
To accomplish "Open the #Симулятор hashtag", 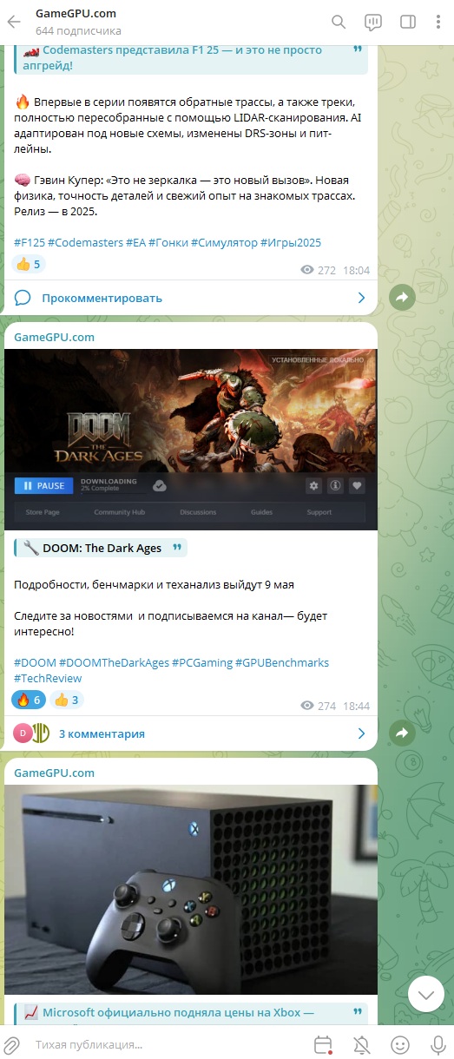I will point(224,242).
